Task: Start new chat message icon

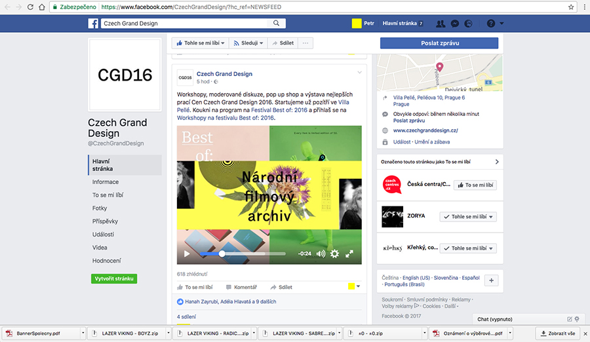Action: (570, 319)
